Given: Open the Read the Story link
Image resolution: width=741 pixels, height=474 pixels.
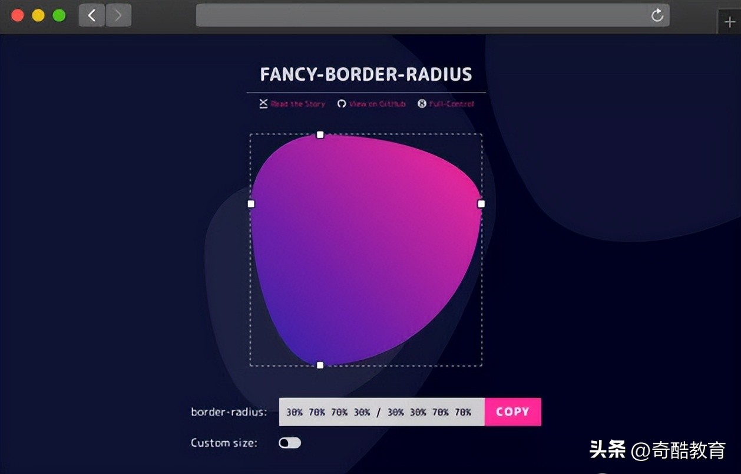Looking at the screenshot, I should (298, 104).
